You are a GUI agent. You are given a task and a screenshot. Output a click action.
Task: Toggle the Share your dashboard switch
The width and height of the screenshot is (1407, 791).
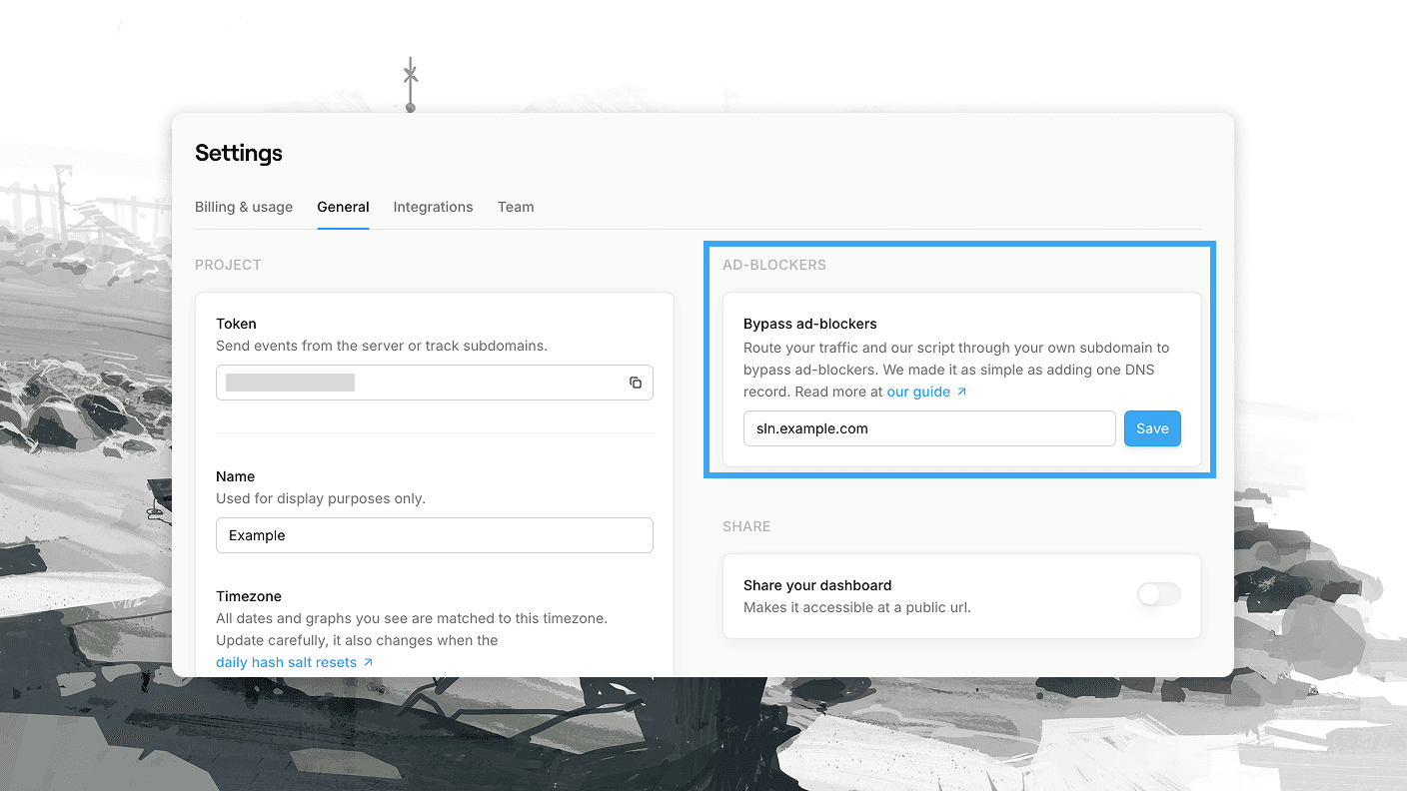(1159, 595)
